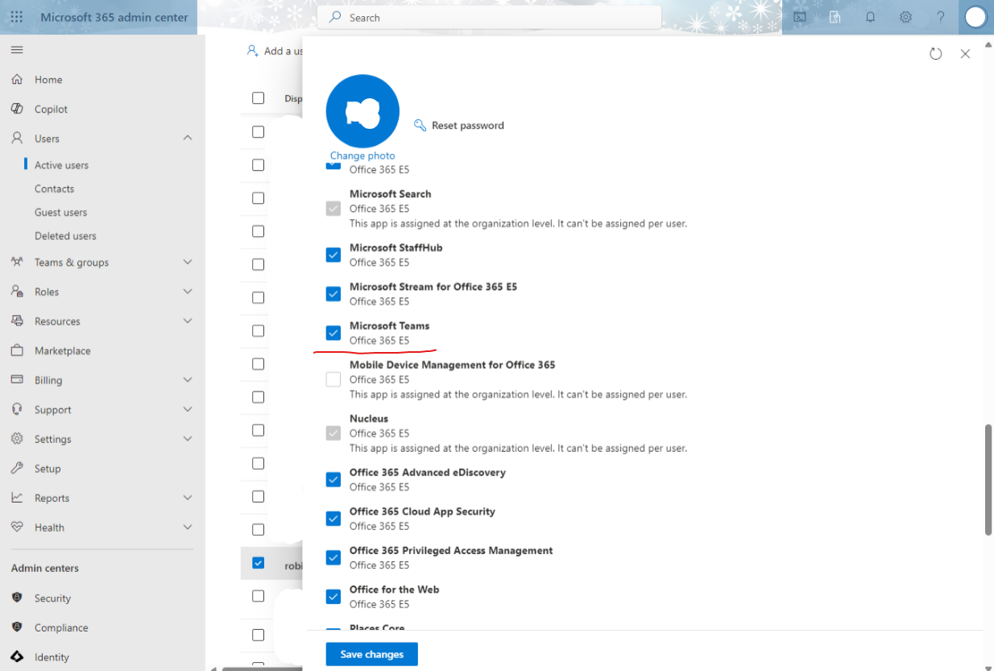Expand the Support section chevron
This screenshot has width=994, height=671.
[x=188, y=409]
